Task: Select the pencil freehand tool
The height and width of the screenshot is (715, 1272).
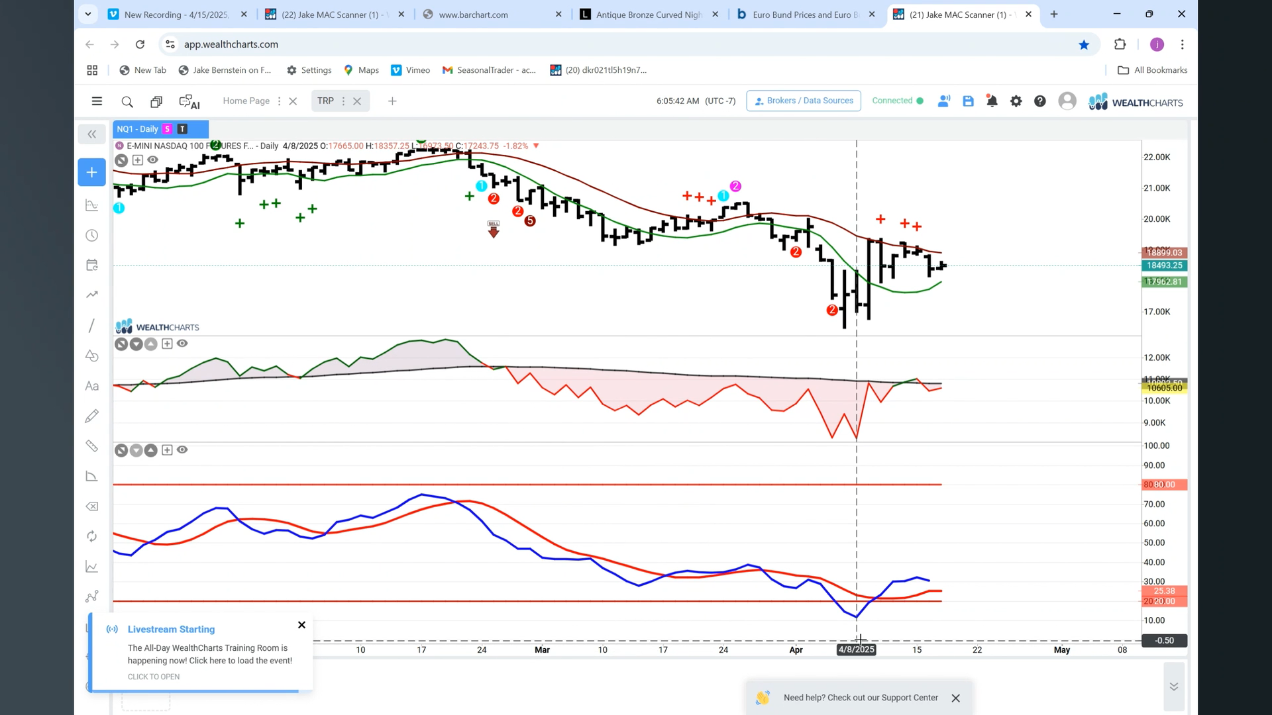Action: (x=92, y=416)
